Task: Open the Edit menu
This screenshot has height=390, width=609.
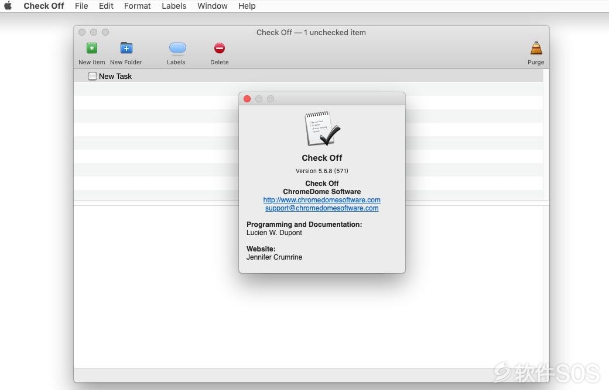Action: [106, 6]
